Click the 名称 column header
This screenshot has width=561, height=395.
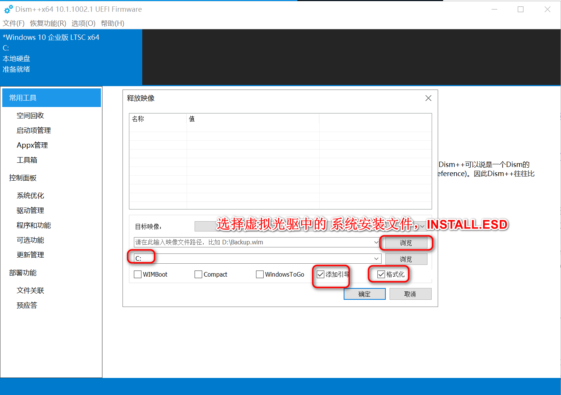(158, 119)
